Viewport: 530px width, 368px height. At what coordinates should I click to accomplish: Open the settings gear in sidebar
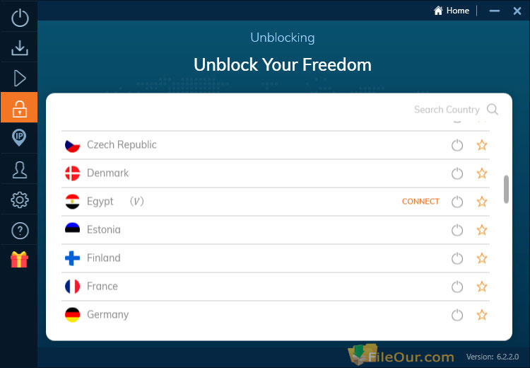tap(20, 200)
